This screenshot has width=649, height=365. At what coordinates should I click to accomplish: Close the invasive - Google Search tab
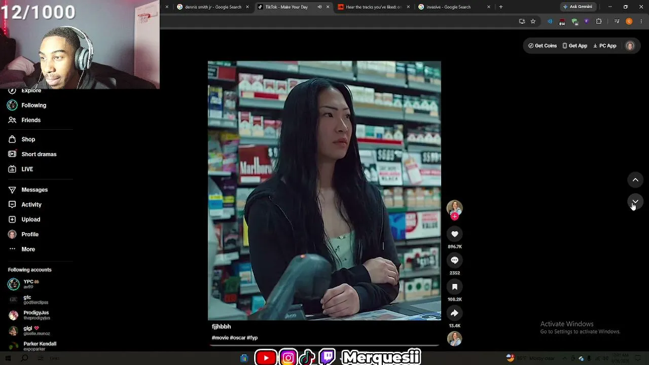click(489, 7)
